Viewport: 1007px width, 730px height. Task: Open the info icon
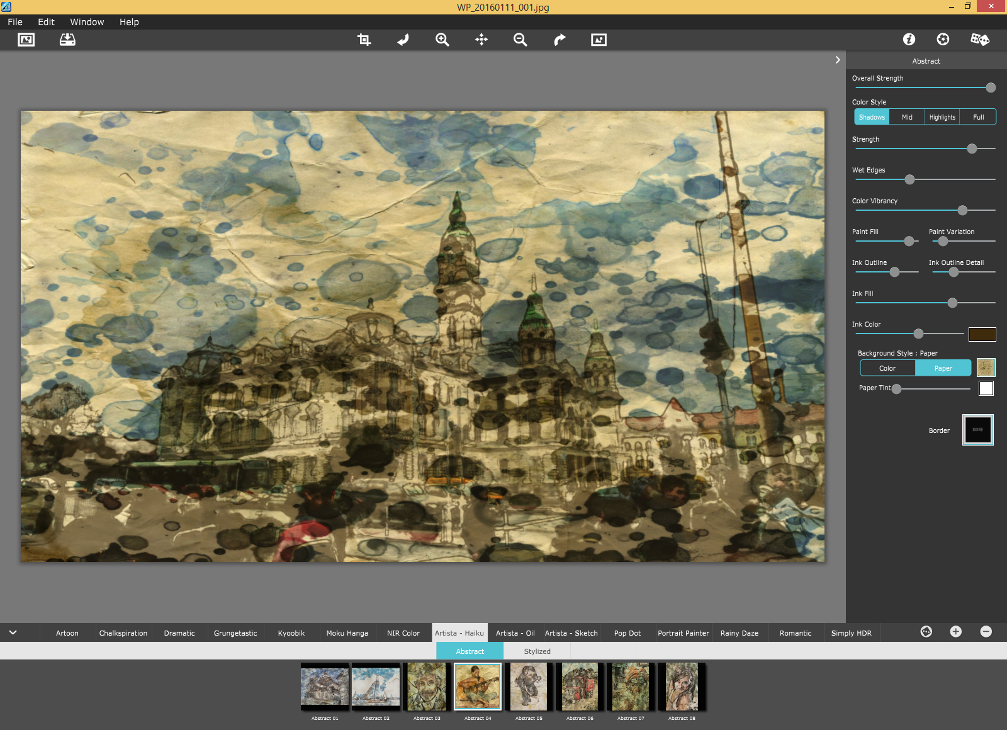pyautogui.click(x=909, y=39)
